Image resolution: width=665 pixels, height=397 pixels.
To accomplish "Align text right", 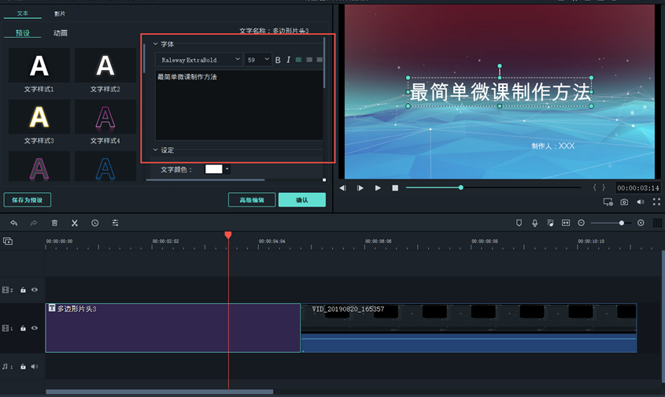I will (320, 60).
